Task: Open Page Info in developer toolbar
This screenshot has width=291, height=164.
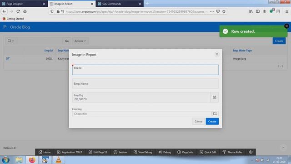Action: tap(185, 152)
